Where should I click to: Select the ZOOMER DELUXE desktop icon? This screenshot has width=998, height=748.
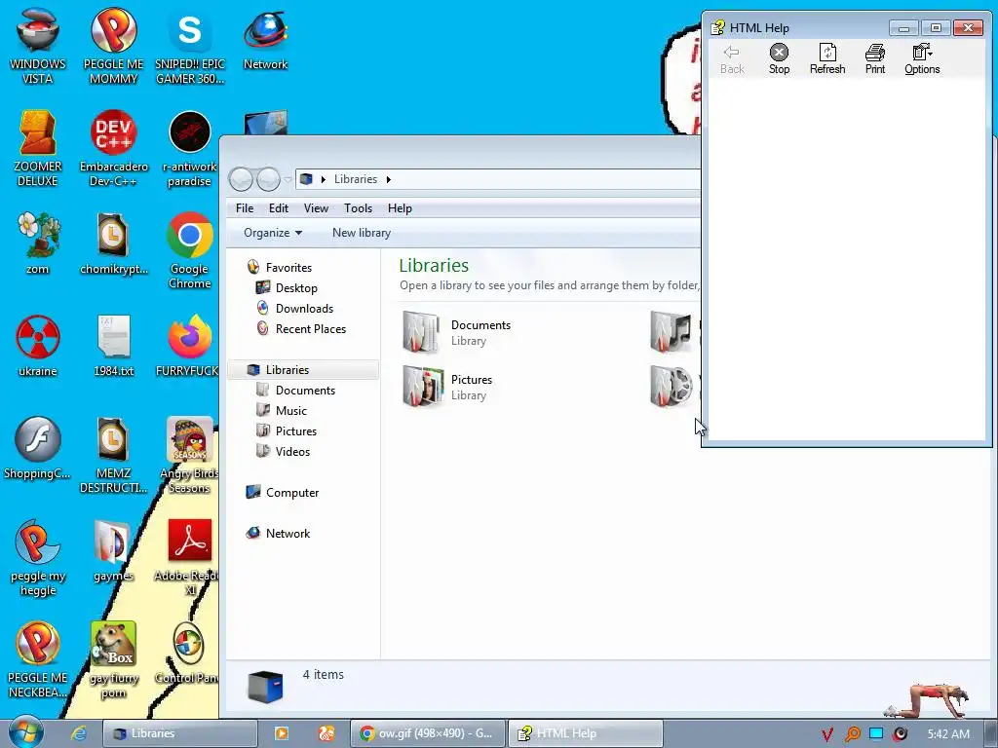click(x=38, y=148)
